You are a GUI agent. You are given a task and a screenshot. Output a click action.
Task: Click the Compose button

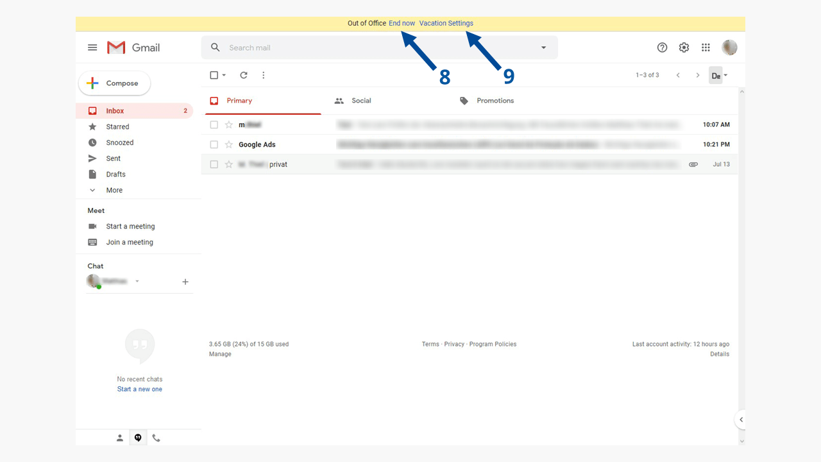click(114, 83)
